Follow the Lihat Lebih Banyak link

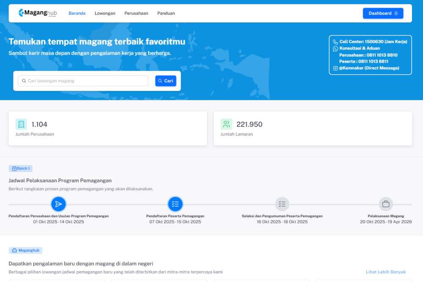point(385,272)
